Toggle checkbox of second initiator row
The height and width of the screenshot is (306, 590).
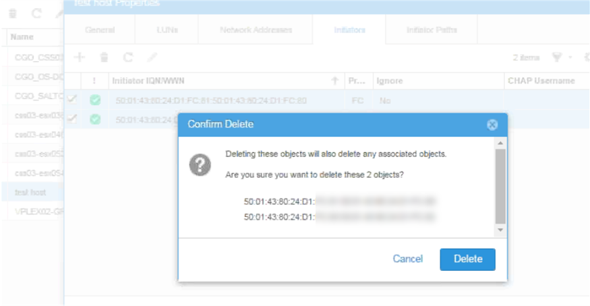point(71,119)
